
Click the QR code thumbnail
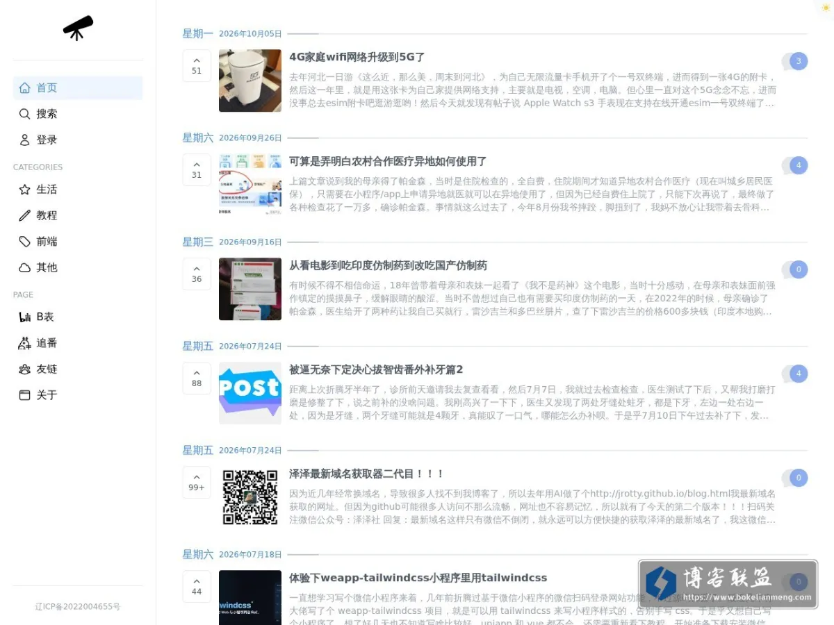[x=250, y=497]
